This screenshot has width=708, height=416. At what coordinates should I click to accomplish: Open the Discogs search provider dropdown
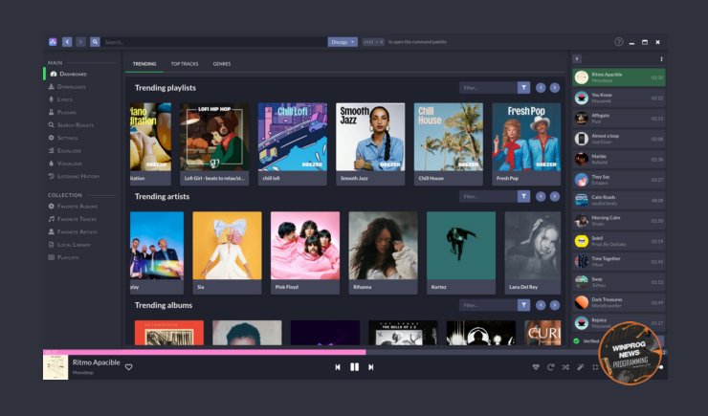point(343,42)
